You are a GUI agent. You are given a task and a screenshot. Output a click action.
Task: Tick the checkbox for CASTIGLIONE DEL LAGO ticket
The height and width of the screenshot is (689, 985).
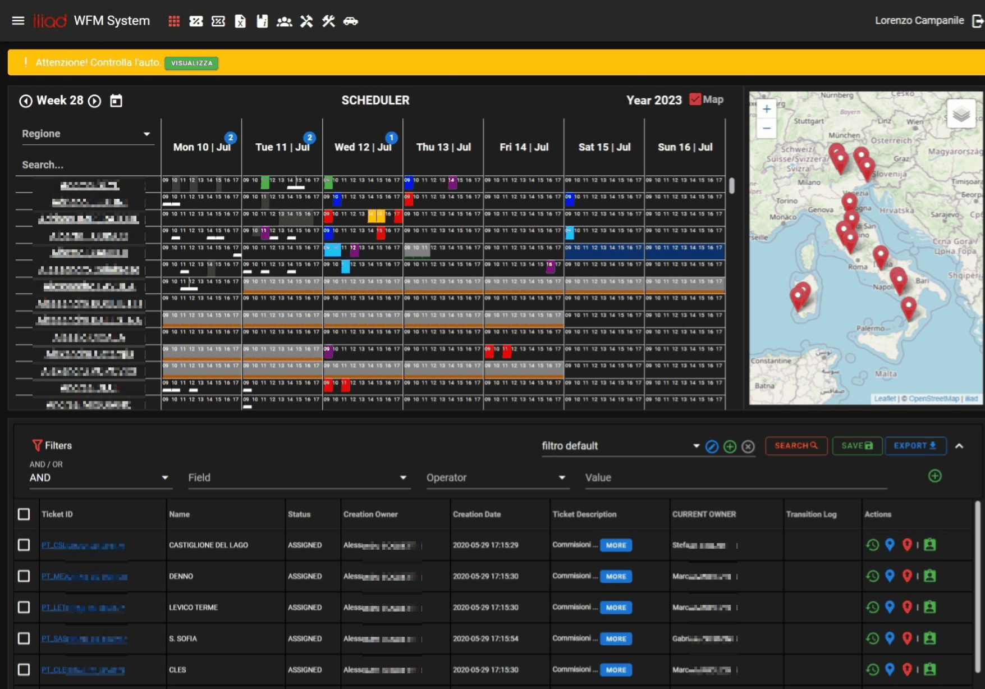pos(24,545)
